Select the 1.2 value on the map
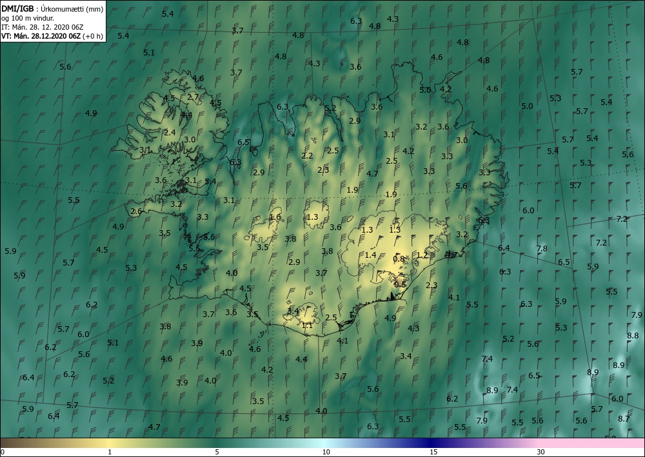Image resolution: width=645 pixels, height=457 pixels. coord(422,255)
